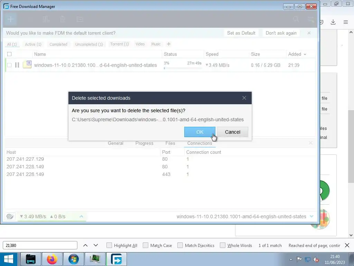This screenshot has width=354, height=266.
Task: Open the FDM search magnifier icon
Action: tap(296, 19)
